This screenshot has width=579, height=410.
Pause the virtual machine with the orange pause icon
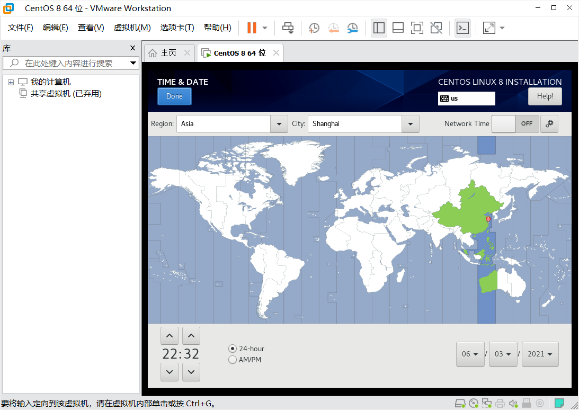[252, 28]
